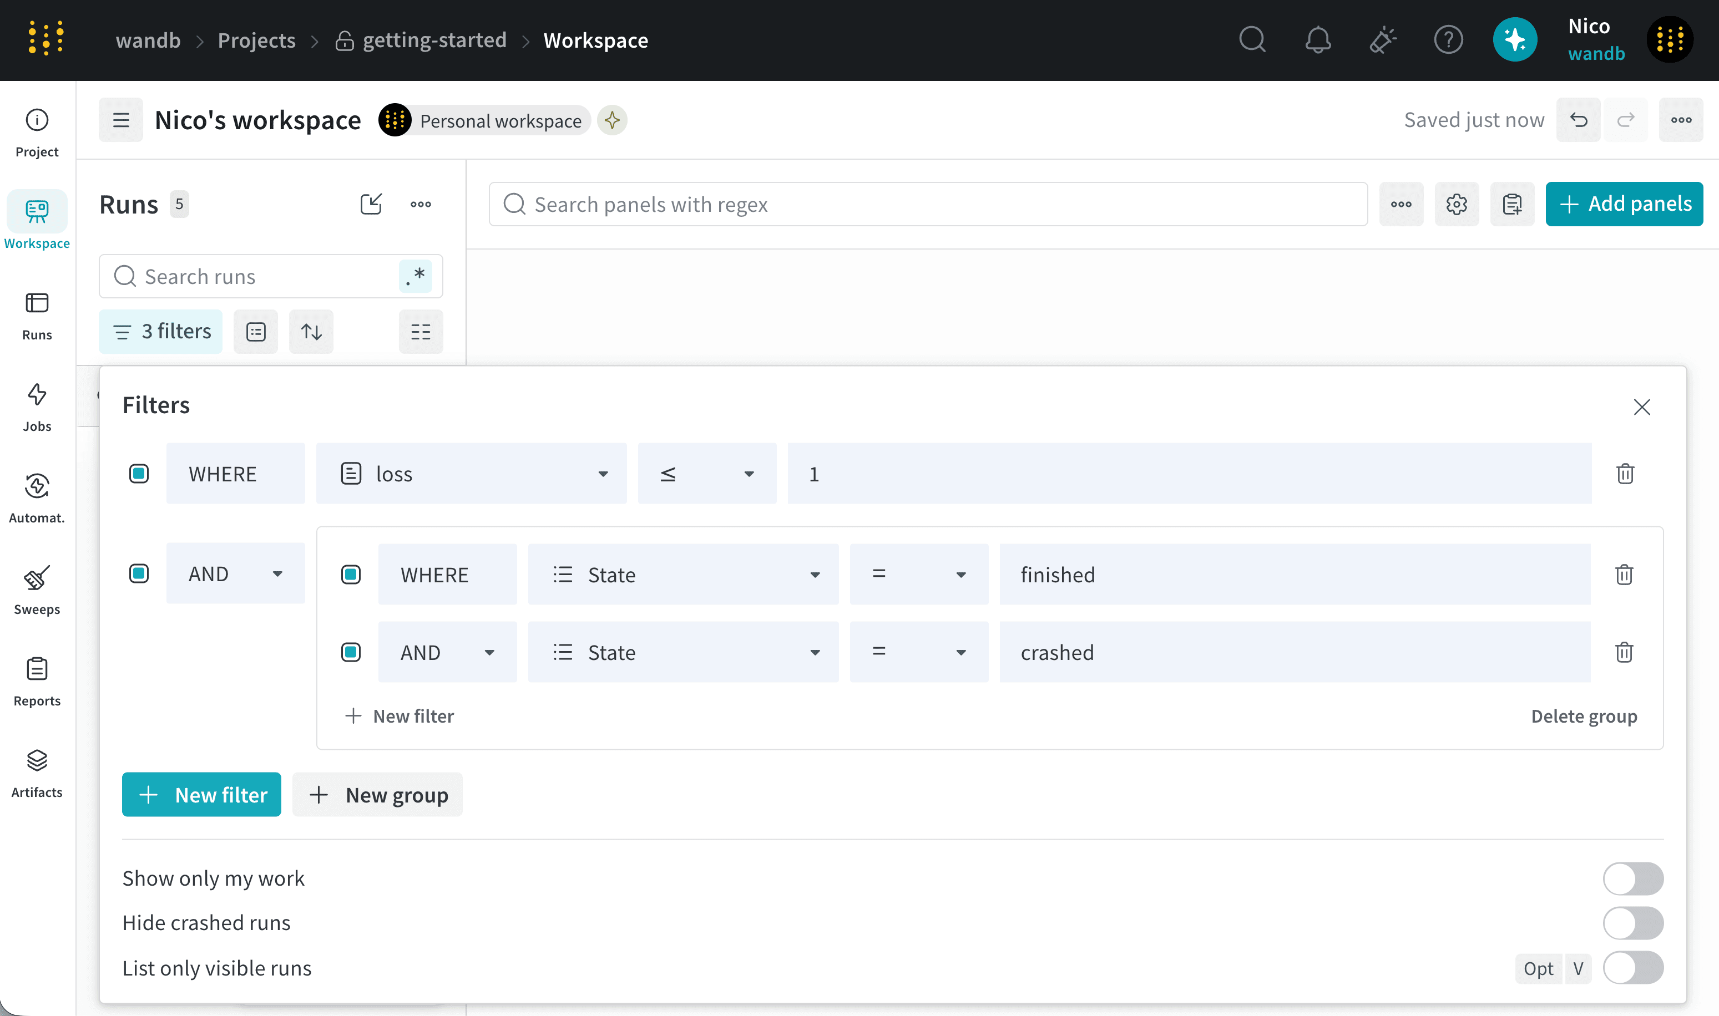Uncheck the State finished filter checkbox
This screenshot has width=1719, height=1016.
[351, 575]
